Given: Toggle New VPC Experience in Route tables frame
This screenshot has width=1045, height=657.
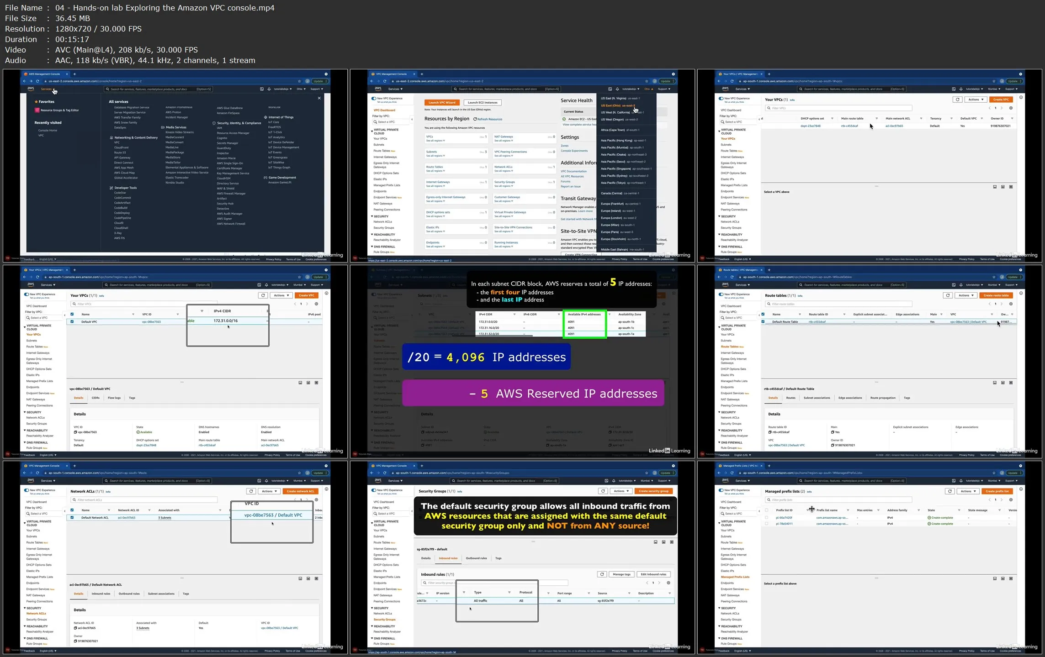Looking at the screenshot, I should coord(721,294).
